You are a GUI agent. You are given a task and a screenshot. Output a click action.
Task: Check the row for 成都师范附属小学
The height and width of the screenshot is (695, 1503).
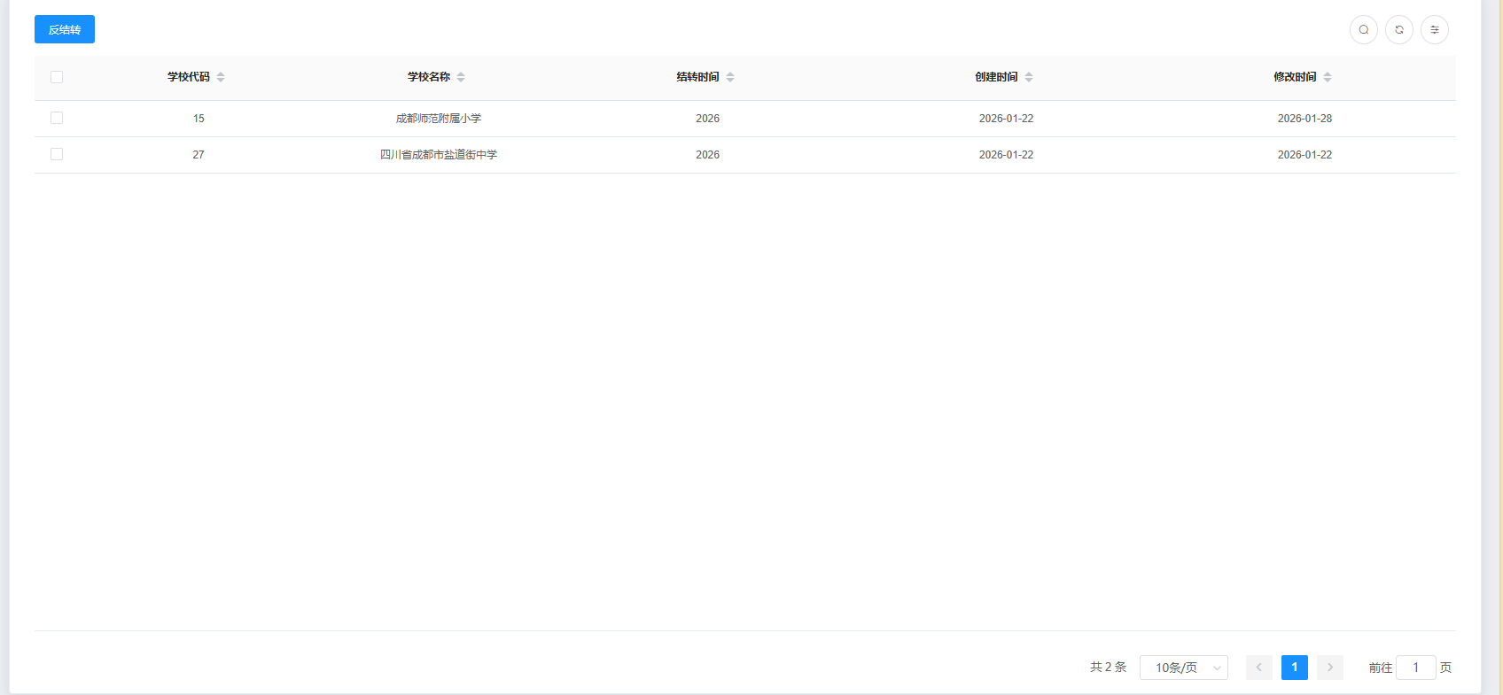(57, 118)
